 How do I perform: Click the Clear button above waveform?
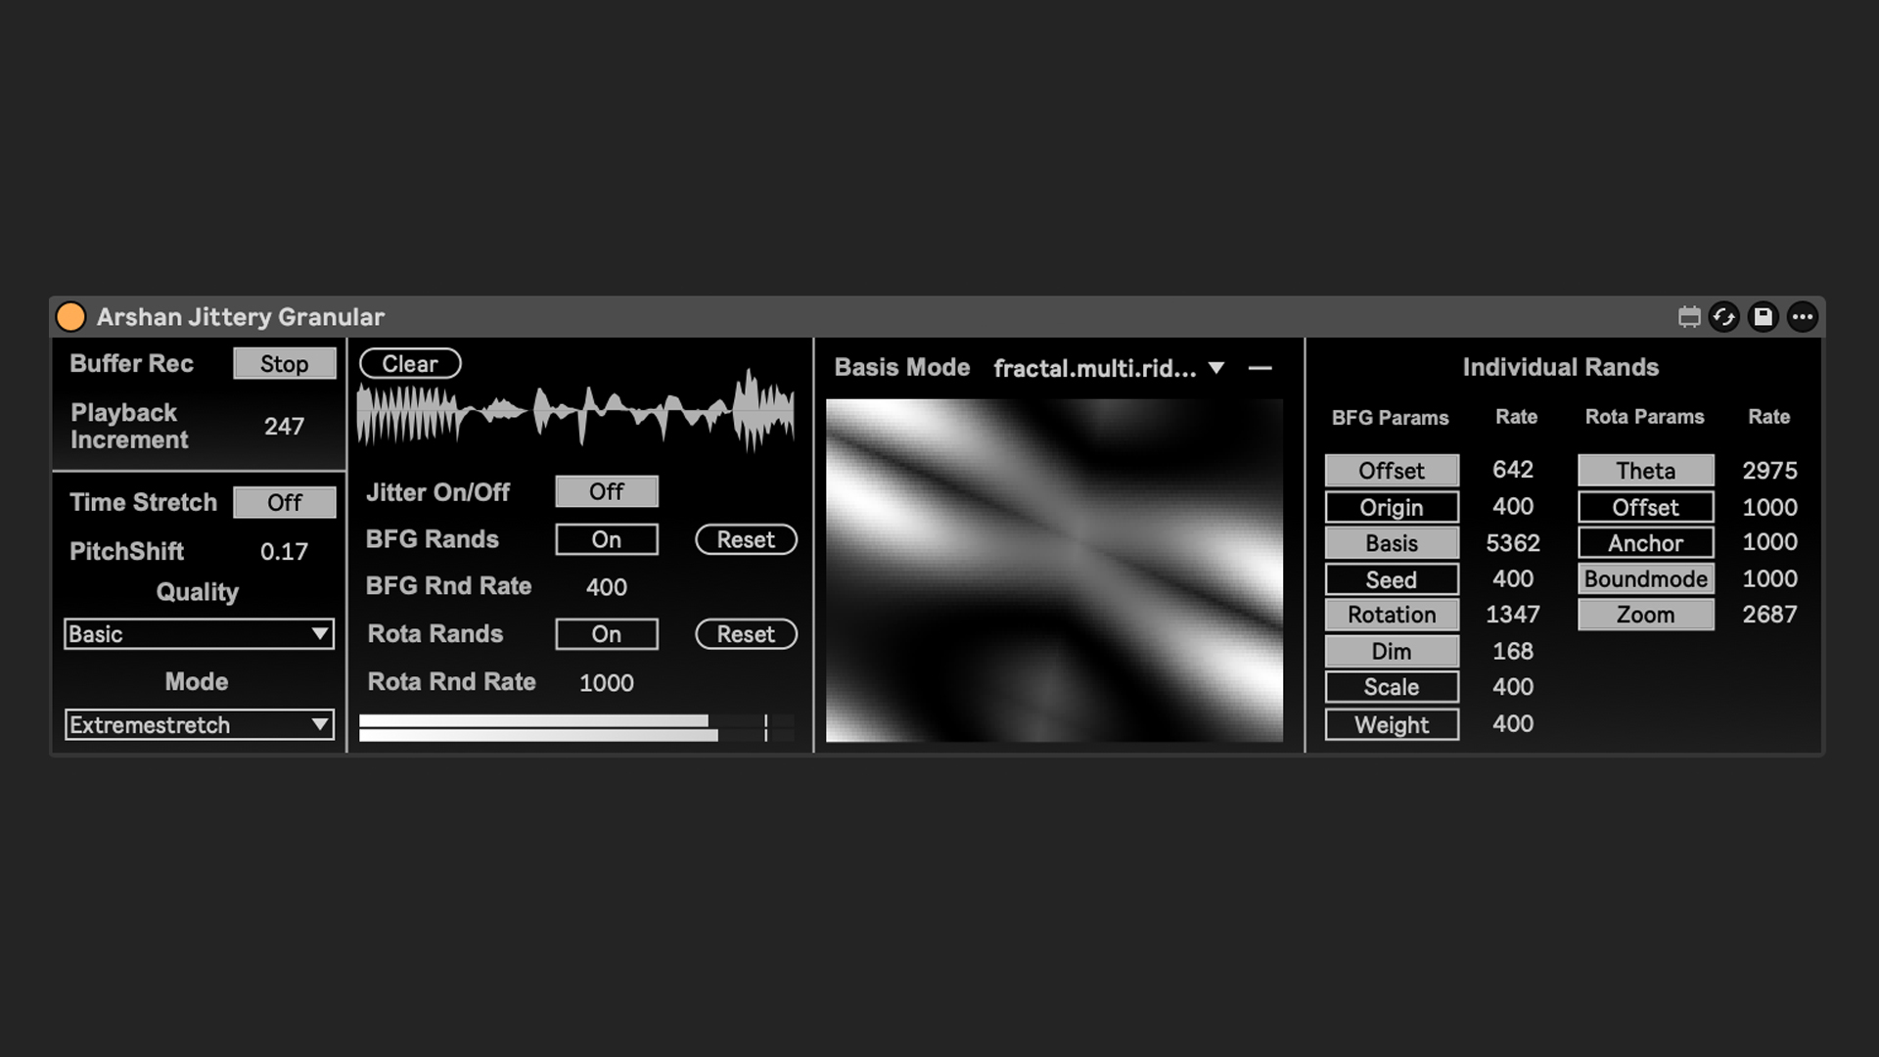pyautogui.click(x=410, y=364)
